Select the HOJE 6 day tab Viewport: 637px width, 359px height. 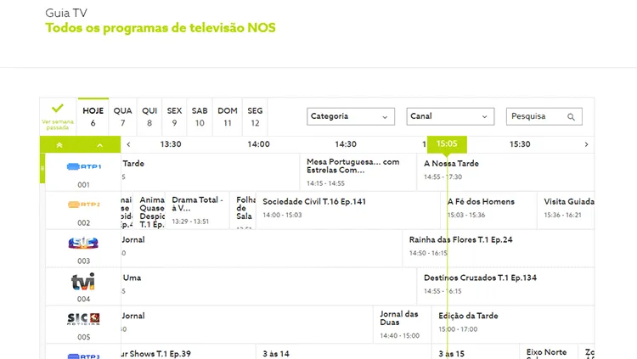(93, 116)
